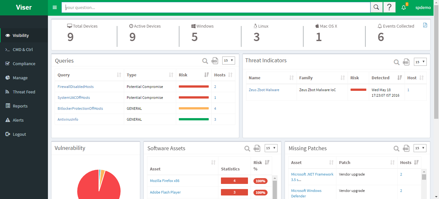Open Threat Feed from sidebar
Viewport: 439px width, 199px height.
[x=24, y=92]
